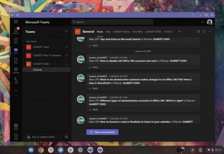224x154 pixels.
Task: Go back with the window back arrow
Action: [x=13, y=15]
